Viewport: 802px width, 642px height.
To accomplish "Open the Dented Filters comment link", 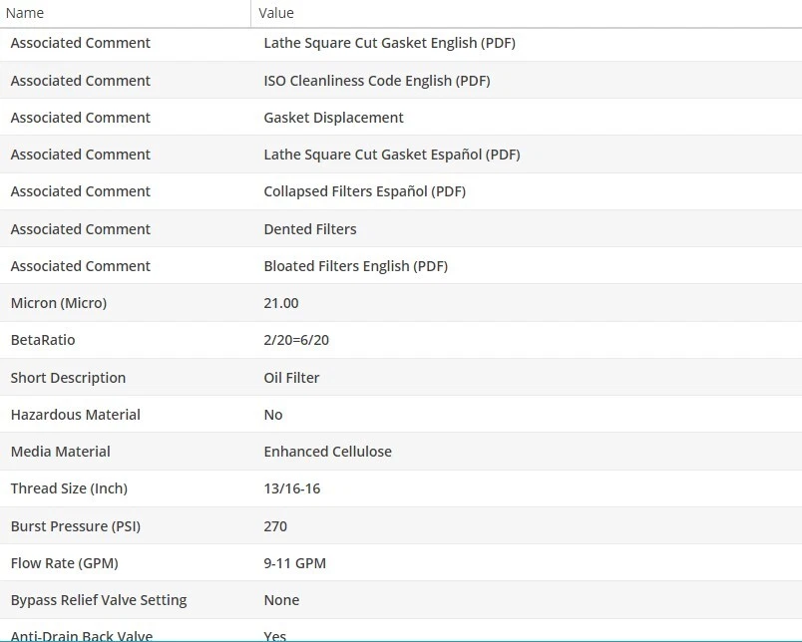I will click(309, 229).
